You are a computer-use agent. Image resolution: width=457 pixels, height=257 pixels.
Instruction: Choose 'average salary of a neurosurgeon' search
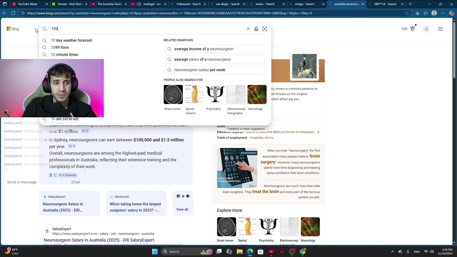pos(214,59)
